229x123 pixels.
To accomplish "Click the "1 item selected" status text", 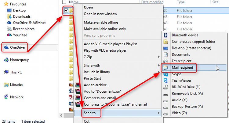I will tap(33, 121).
